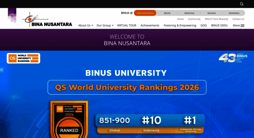The width and height of the screenshot is (254, 138).
Task: Open the Achievements menu item
Action: (150, 25)
